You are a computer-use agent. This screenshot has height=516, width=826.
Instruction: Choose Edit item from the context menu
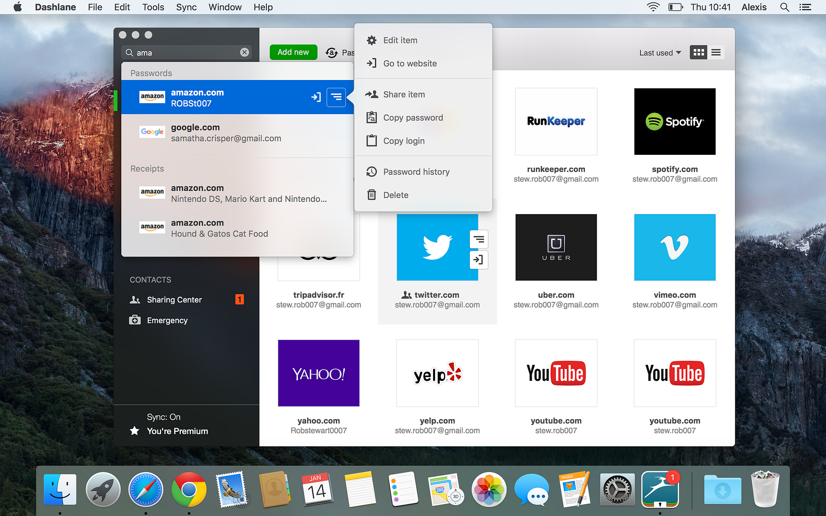coord(423,40)
